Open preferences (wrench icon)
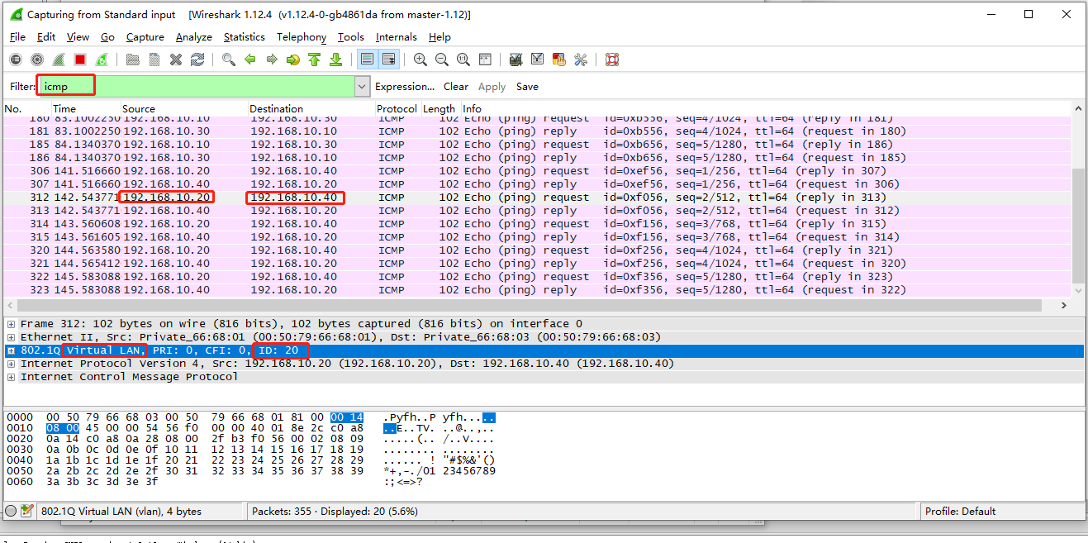 581,60
